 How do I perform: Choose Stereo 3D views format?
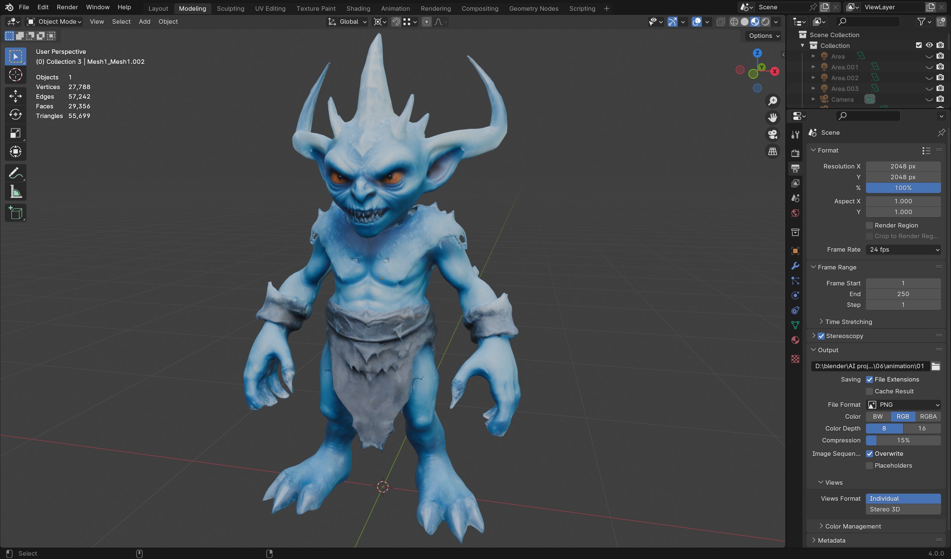tap(903, 510)
